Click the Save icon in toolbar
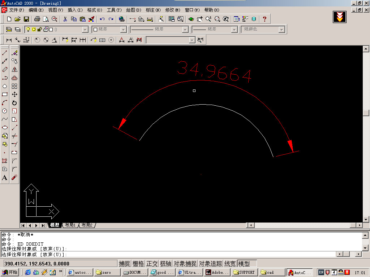Screen dimensions: 370x277 point(26,19)
